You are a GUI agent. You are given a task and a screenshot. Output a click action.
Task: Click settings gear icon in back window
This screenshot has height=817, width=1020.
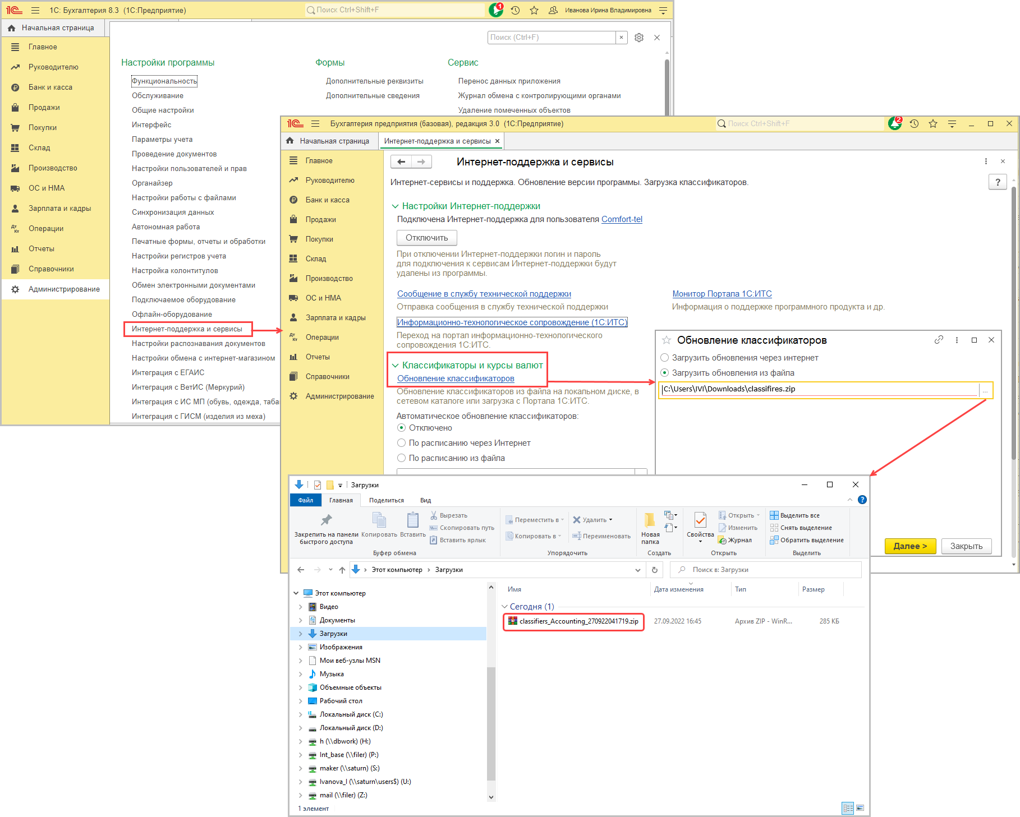(x=639, y=38)
